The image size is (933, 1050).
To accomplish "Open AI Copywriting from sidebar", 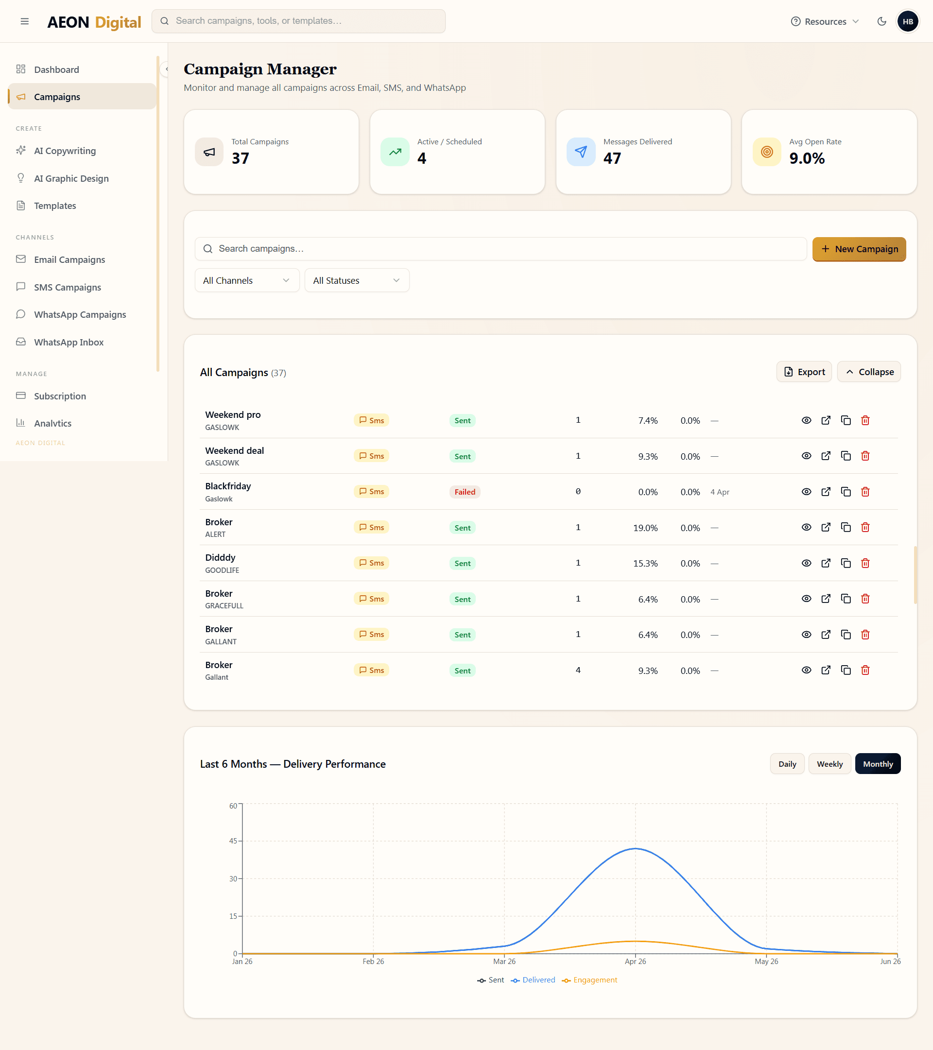I will pos(65,151).
